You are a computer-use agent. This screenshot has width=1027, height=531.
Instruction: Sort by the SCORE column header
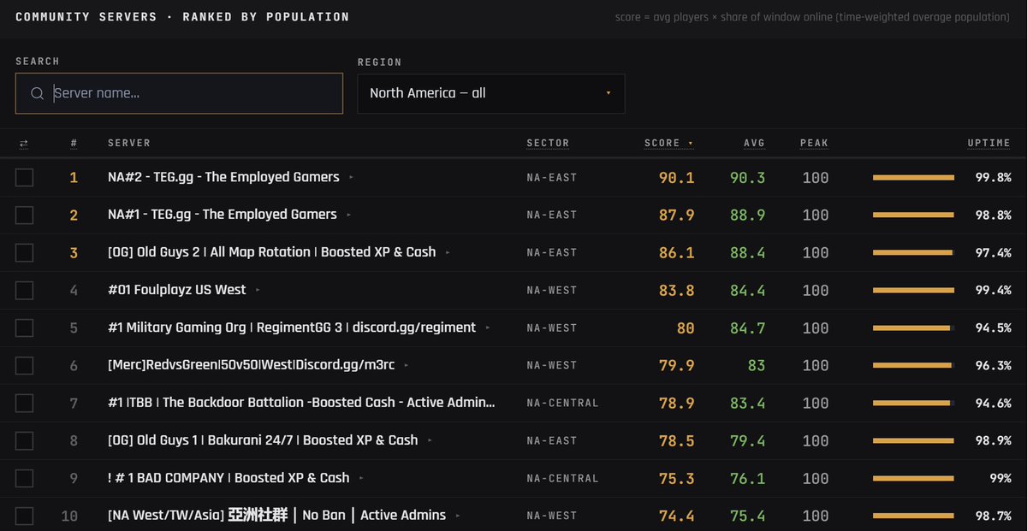pos(669,144)
